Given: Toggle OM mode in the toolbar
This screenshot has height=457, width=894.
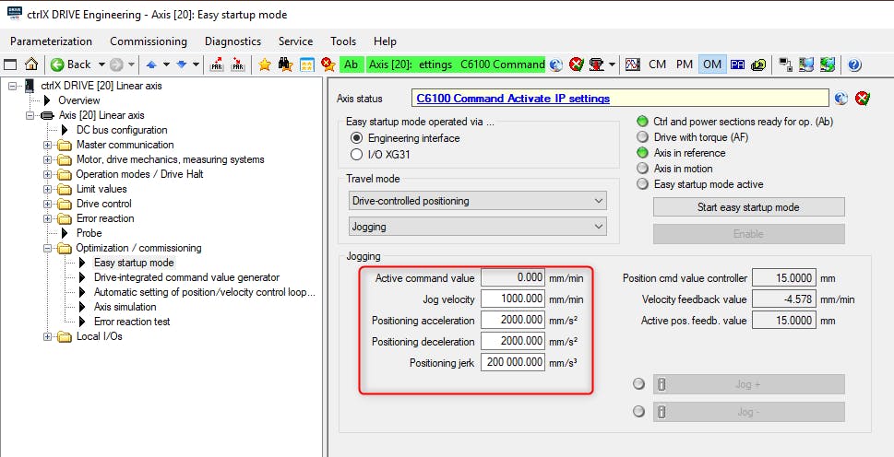Looking at the screenshot, I should click(x=712, y=64).
